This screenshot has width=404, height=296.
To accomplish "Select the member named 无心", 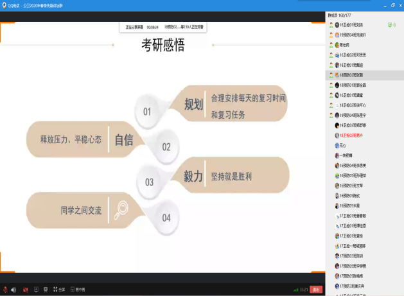I will (x=365, y=145).
